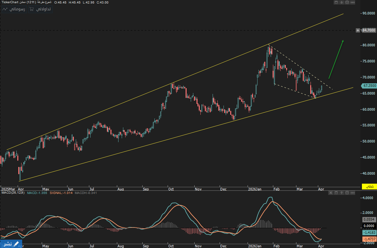The width and height of the screenshot is (377, 248).
Task: Click the O:45.45 open value
Action: point(60,2)
